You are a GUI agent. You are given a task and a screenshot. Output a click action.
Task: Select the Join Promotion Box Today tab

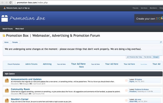click(134, 57)
